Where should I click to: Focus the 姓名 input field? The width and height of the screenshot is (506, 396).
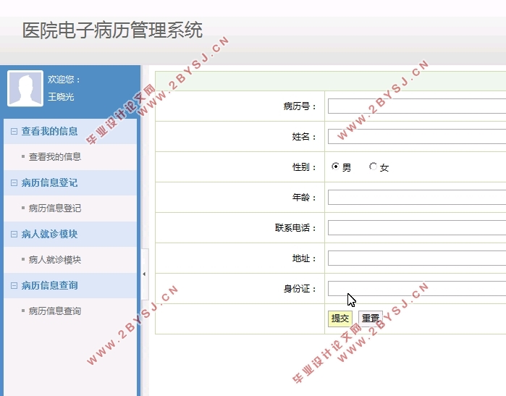point(417,137)
